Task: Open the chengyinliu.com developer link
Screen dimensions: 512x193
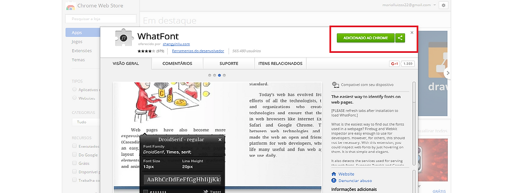Action: 177,44
